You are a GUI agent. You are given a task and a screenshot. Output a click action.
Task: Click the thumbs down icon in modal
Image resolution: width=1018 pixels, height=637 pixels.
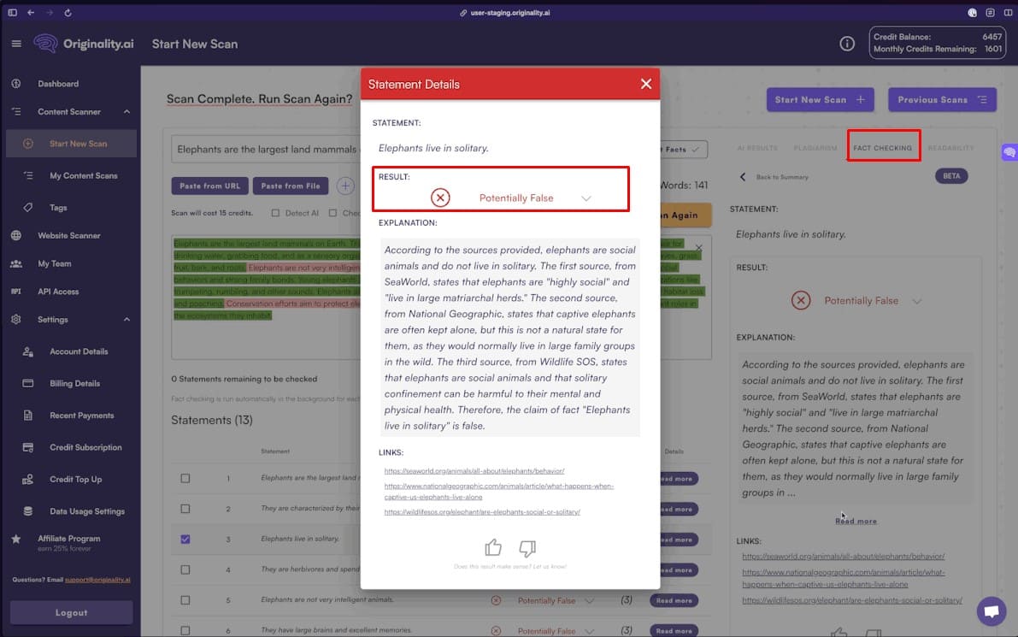pyautogui.click(x=527, y=548)
